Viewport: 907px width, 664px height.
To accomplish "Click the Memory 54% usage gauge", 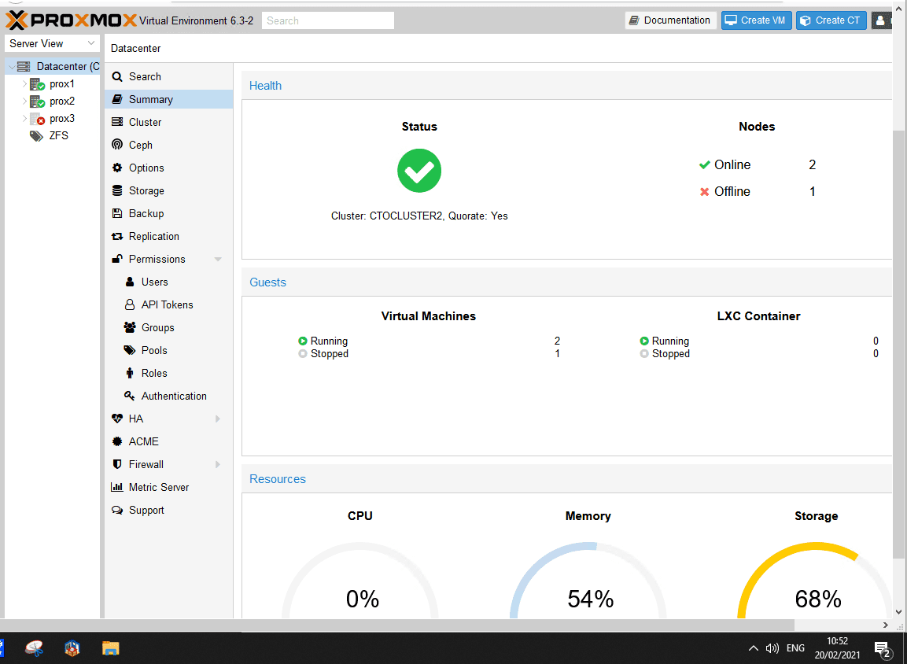I will click(588, 581).
